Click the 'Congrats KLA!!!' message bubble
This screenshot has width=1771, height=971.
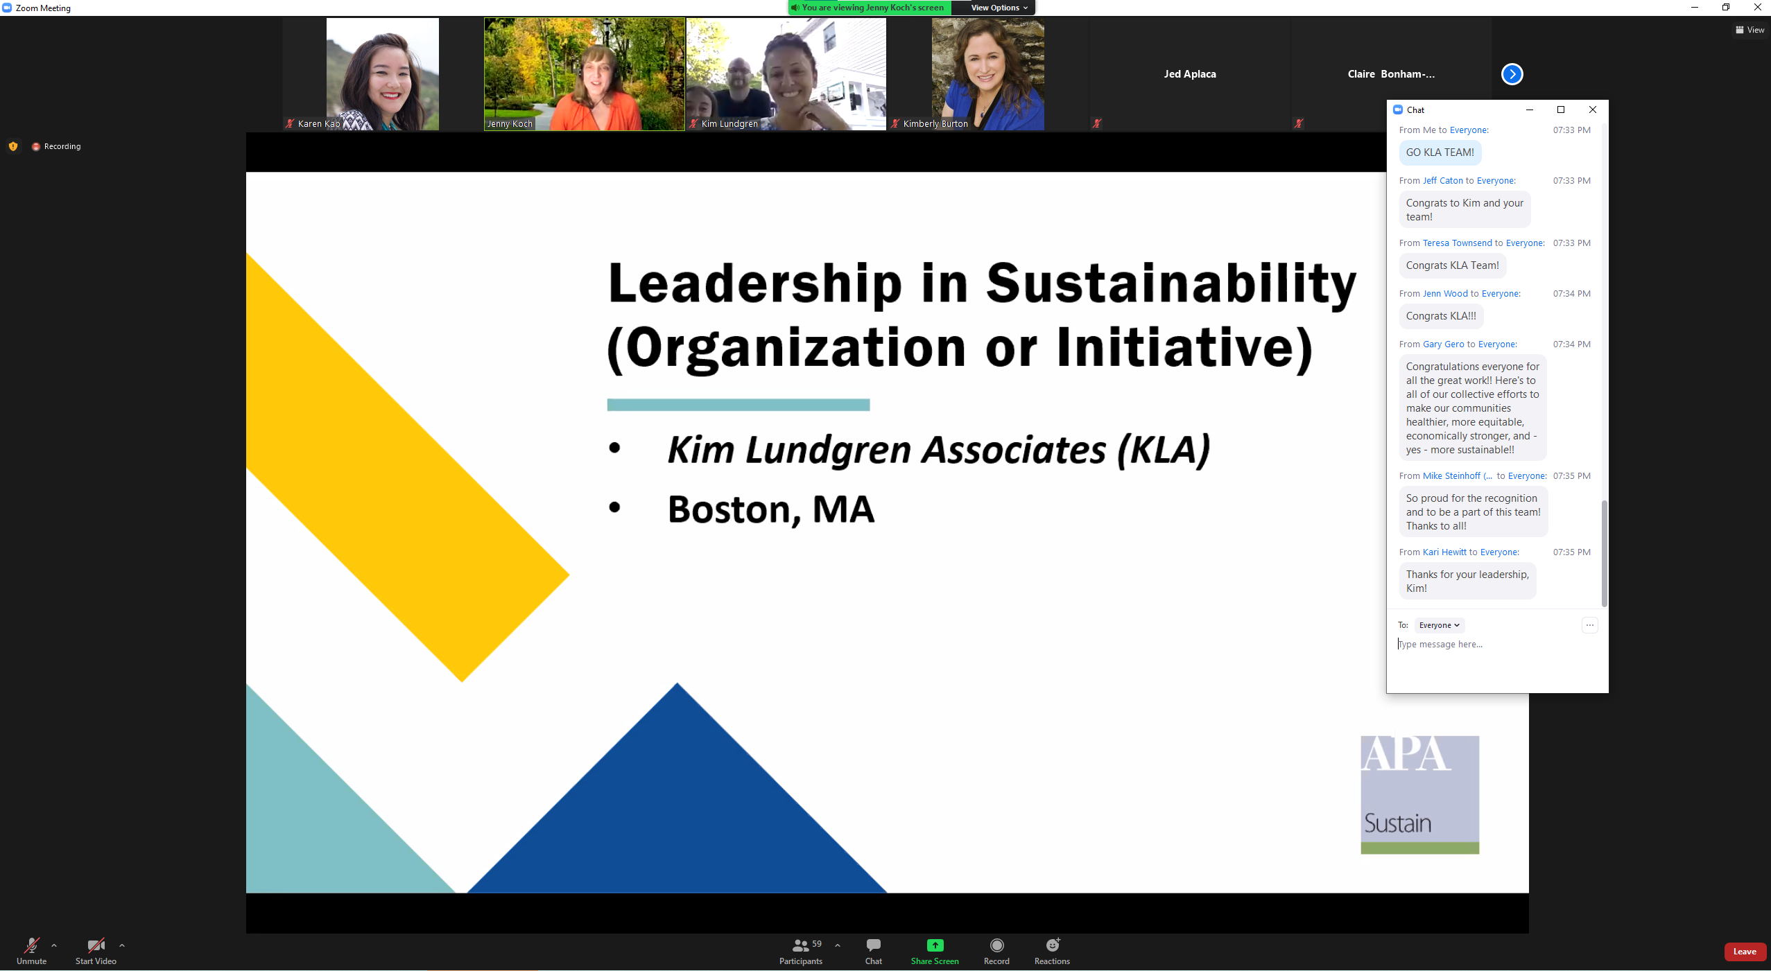click(1441, 316)
